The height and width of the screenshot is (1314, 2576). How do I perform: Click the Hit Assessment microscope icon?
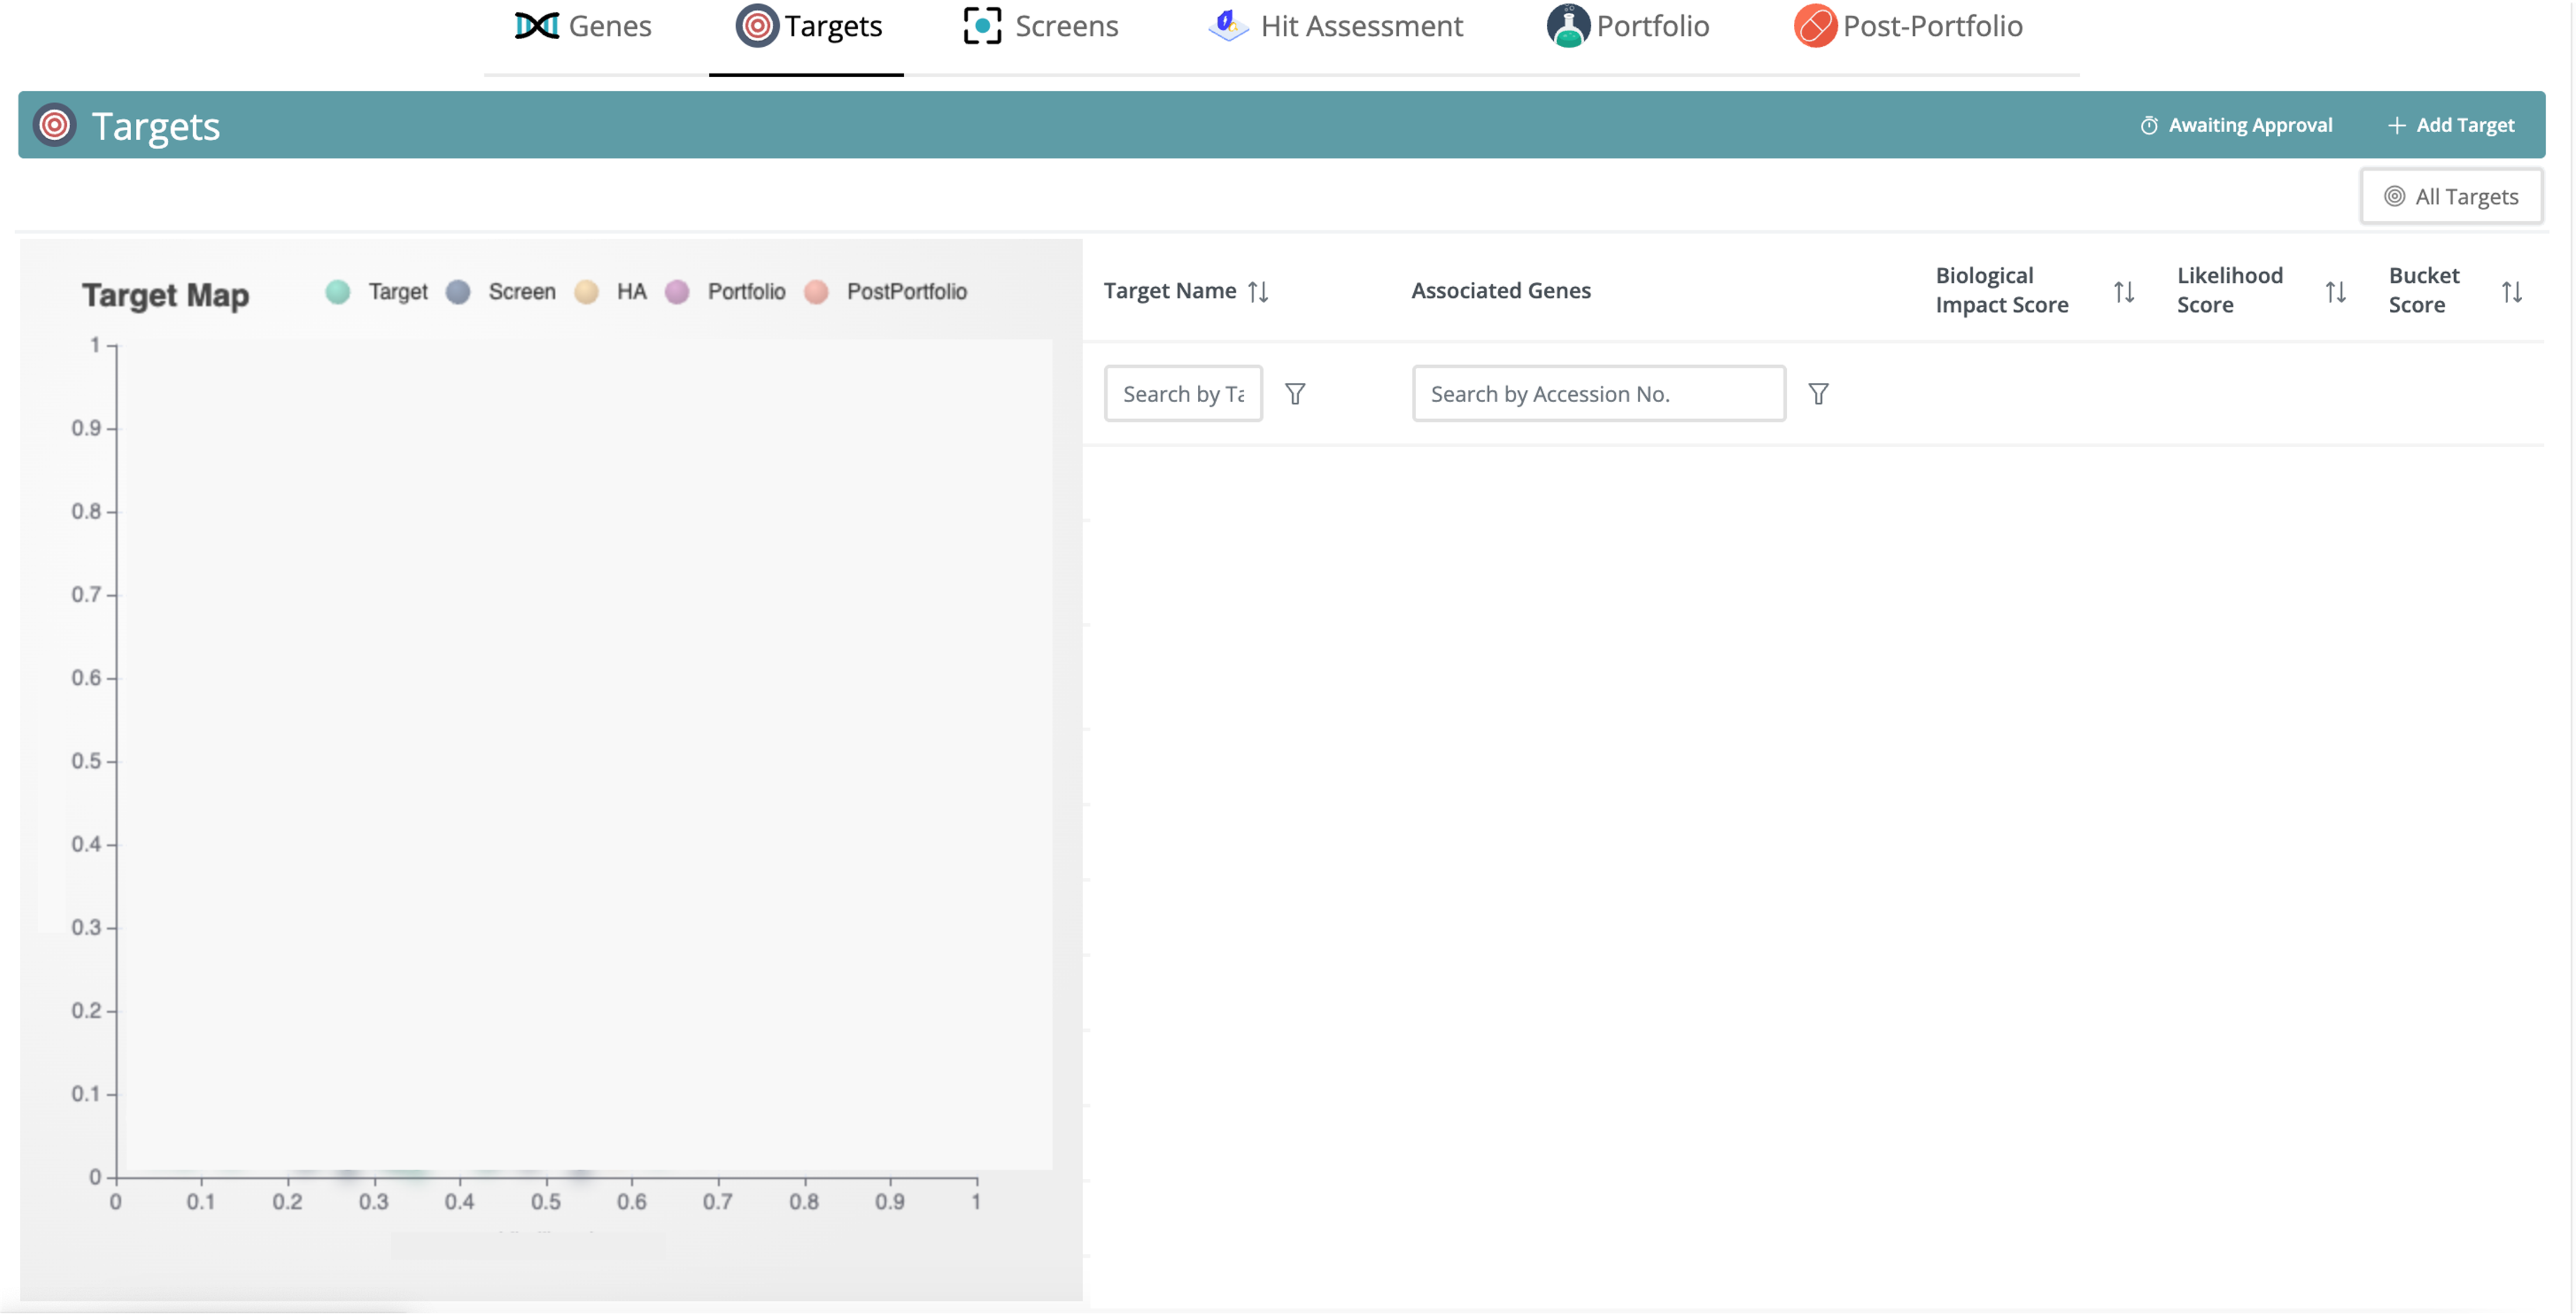1228,26
